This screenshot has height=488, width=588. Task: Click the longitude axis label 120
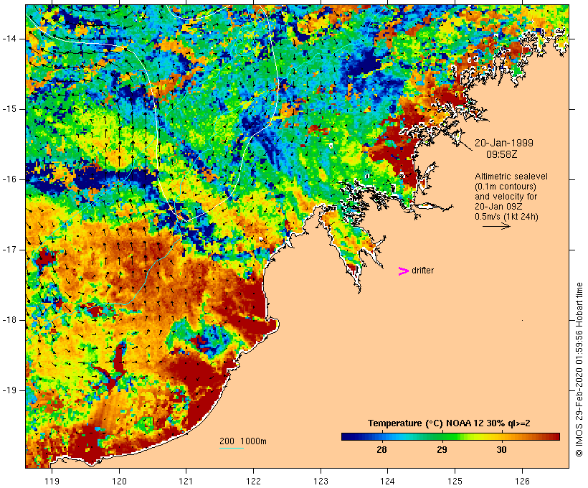119,481
